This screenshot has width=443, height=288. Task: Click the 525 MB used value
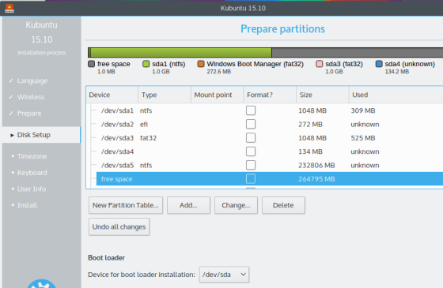[363, 138]
